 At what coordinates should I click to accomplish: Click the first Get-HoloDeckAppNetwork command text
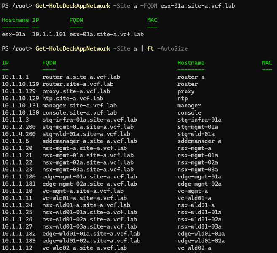[73, 6]
